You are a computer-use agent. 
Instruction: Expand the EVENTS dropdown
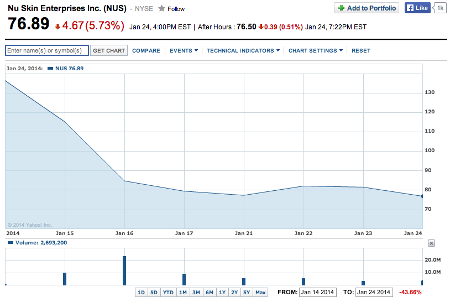click(x=184, y=50)
